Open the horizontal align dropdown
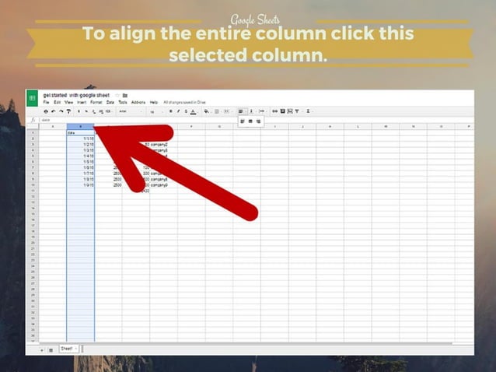The height and width of the screenshot is (372, 496). pyautogui.click(x=242, y=111)
